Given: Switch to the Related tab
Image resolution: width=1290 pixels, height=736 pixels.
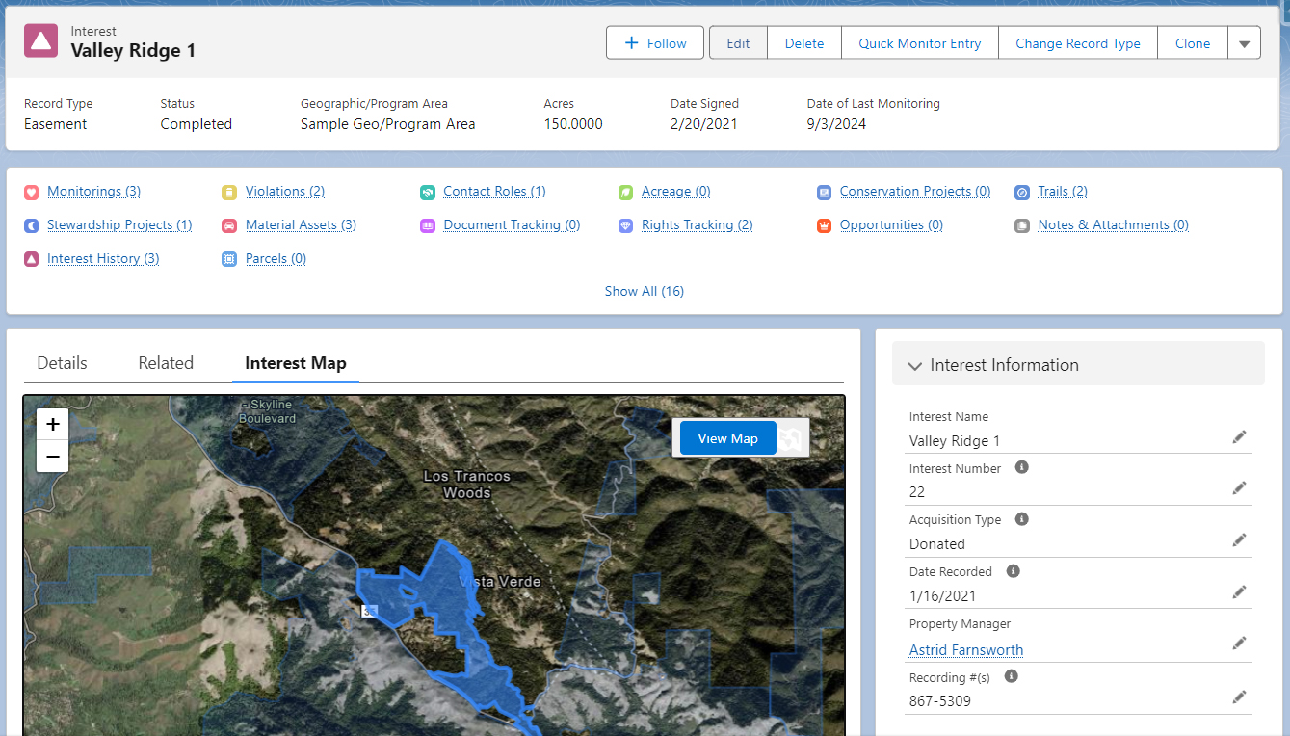Looking at the screenshot, I should (165, 363).
